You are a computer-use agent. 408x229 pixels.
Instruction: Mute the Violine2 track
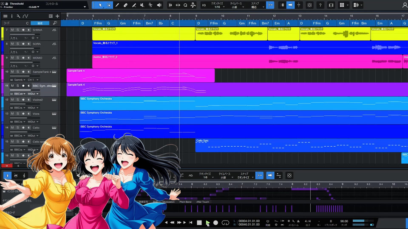click(x=12, y=100)
